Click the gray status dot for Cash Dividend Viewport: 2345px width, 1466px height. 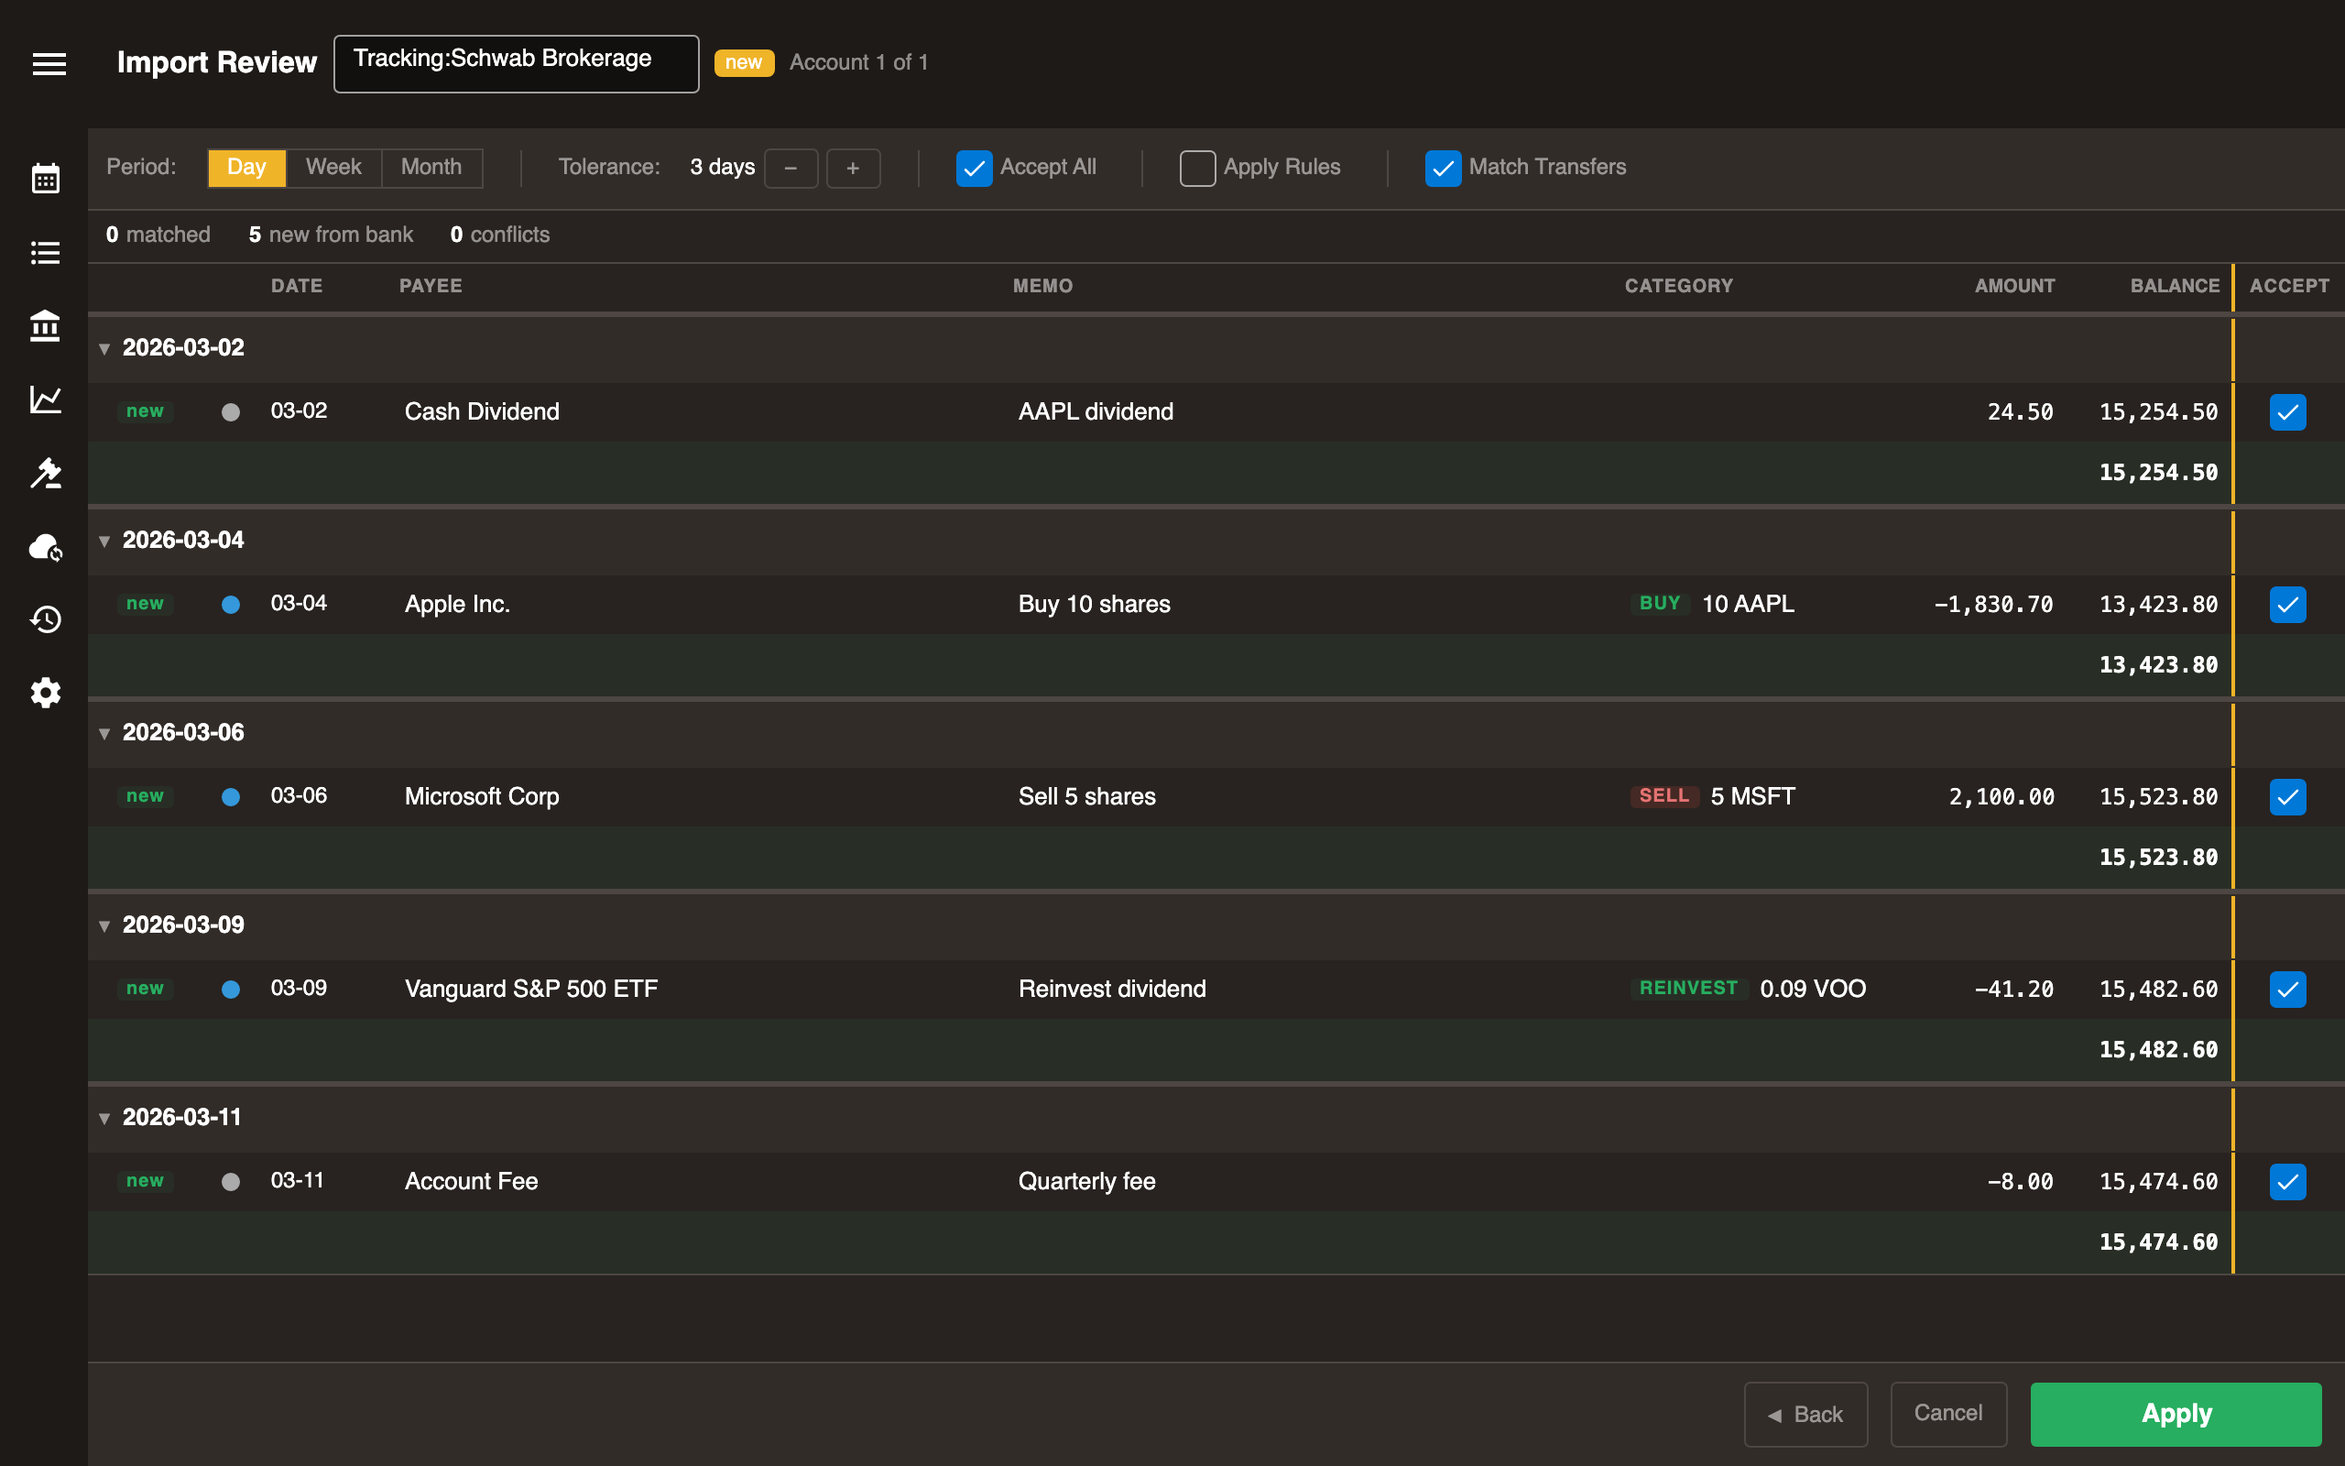(231, 412)
